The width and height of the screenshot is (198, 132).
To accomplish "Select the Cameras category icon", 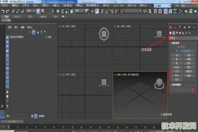I will point(180,33).
